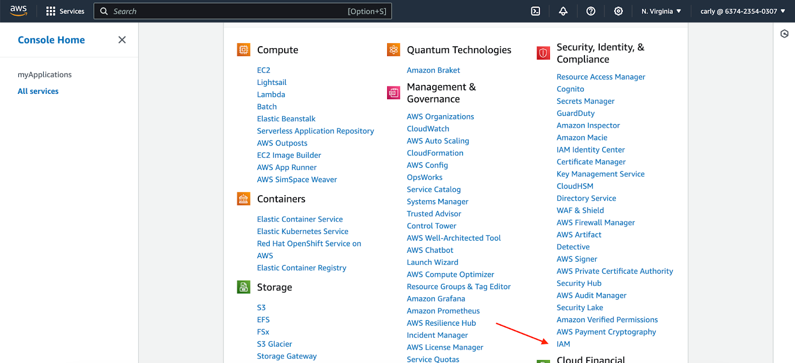
Task: Open Amazon Verified Permissions link
Action: click(607, 320)
